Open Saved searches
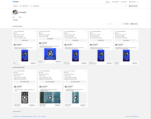This screenshot has height=119, width=151. 133,6
